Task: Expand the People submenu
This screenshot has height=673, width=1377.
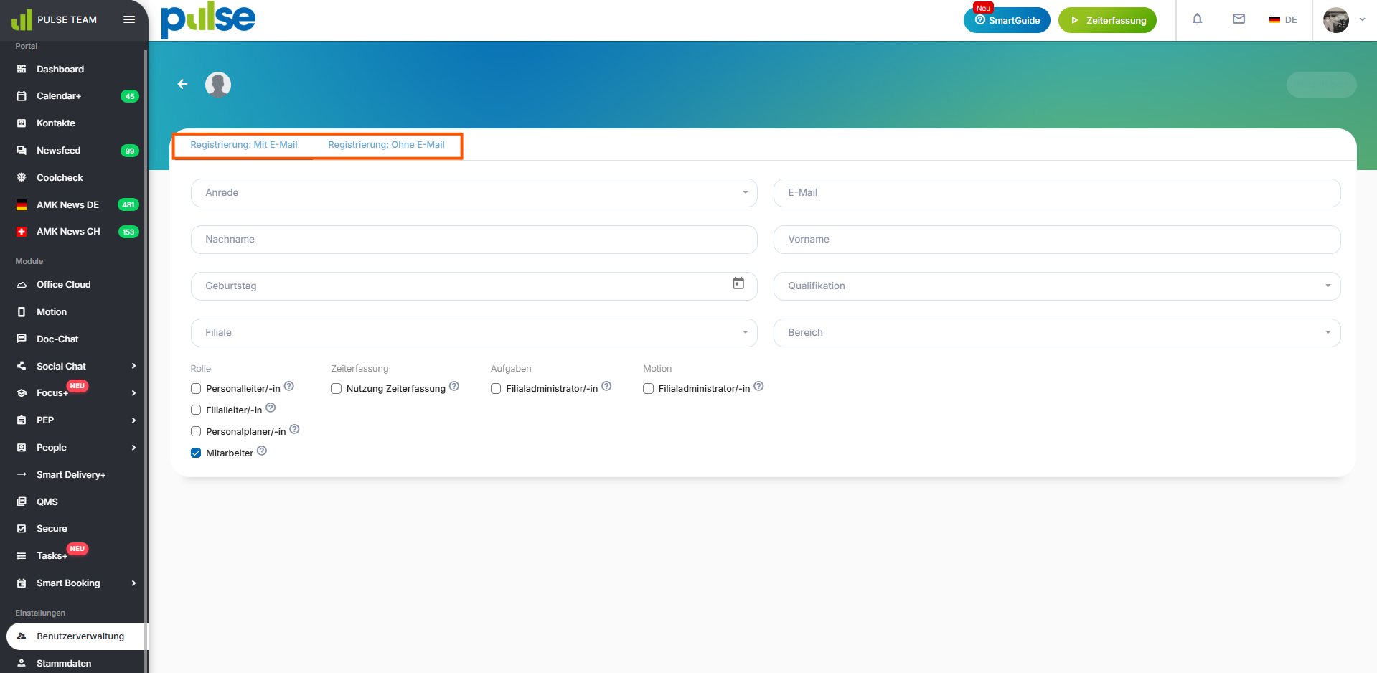Action: pos(133,448)
